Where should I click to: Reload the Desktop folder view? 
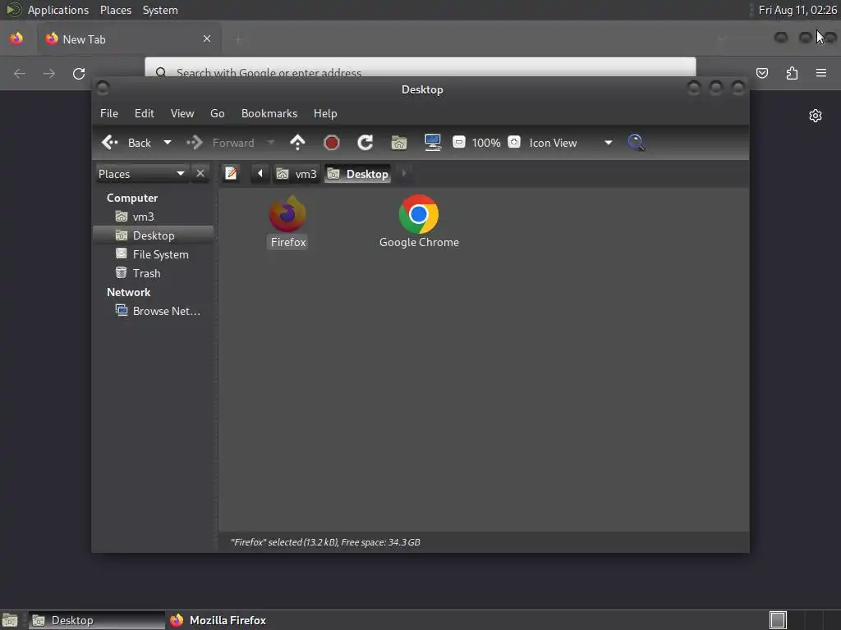point(365,143)
